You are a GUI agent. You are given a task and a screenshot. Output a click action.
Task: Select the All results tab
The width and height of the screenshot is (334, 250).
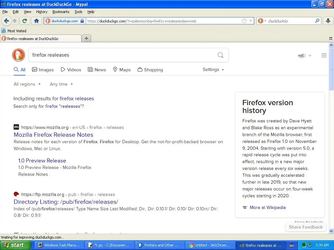(x=20, y=70)
